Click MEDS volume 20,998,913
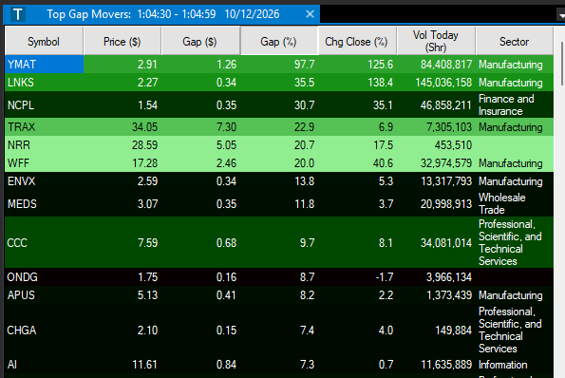Image resolution: width=565 pixels, height=378 pixels. 446,203
